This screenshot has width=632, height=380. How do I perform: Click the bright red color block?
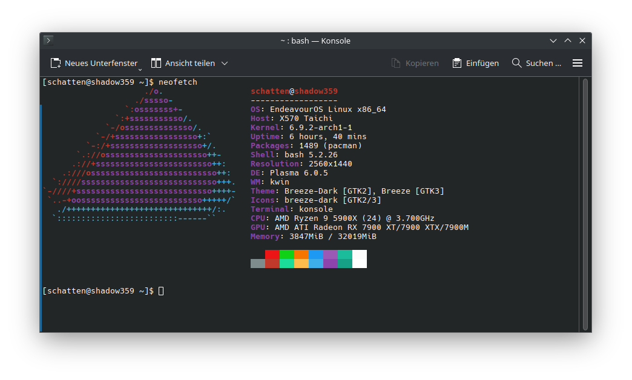click(272, 254)
